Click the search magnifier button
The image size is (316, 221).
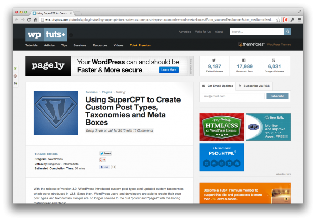288,32
